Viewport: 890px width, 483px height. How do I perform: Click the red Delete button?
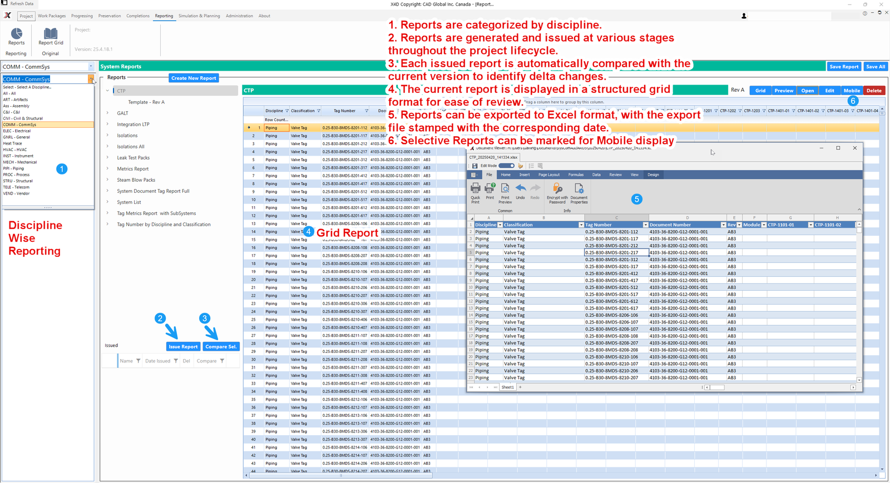pyautogui.click(x=874, y=91)
